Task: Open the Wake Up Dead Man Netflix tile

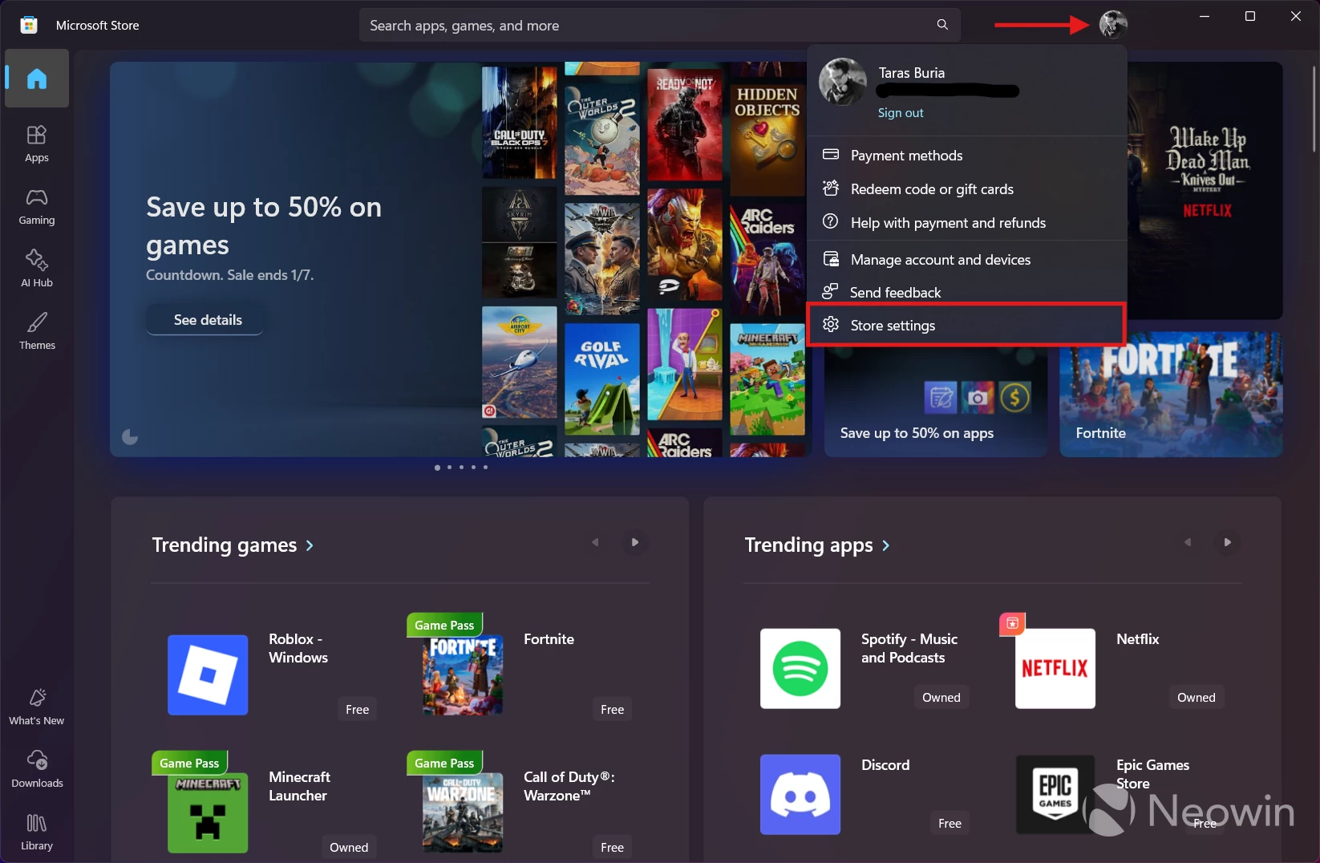Action: (x=1205, y=191)
